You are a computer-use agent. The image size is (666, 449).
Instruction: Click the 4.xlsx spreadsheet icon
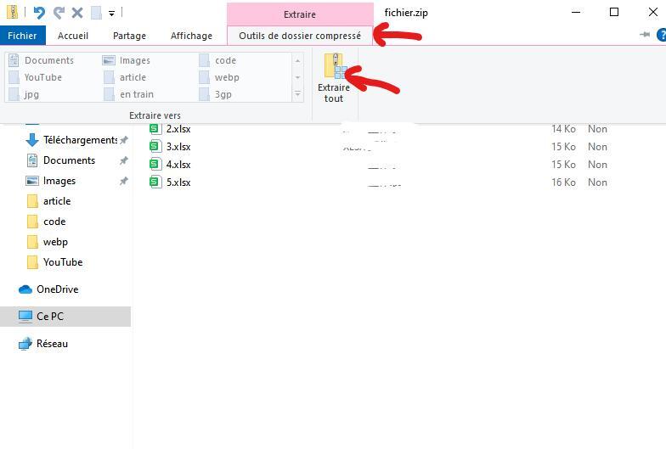pos(155,165)
